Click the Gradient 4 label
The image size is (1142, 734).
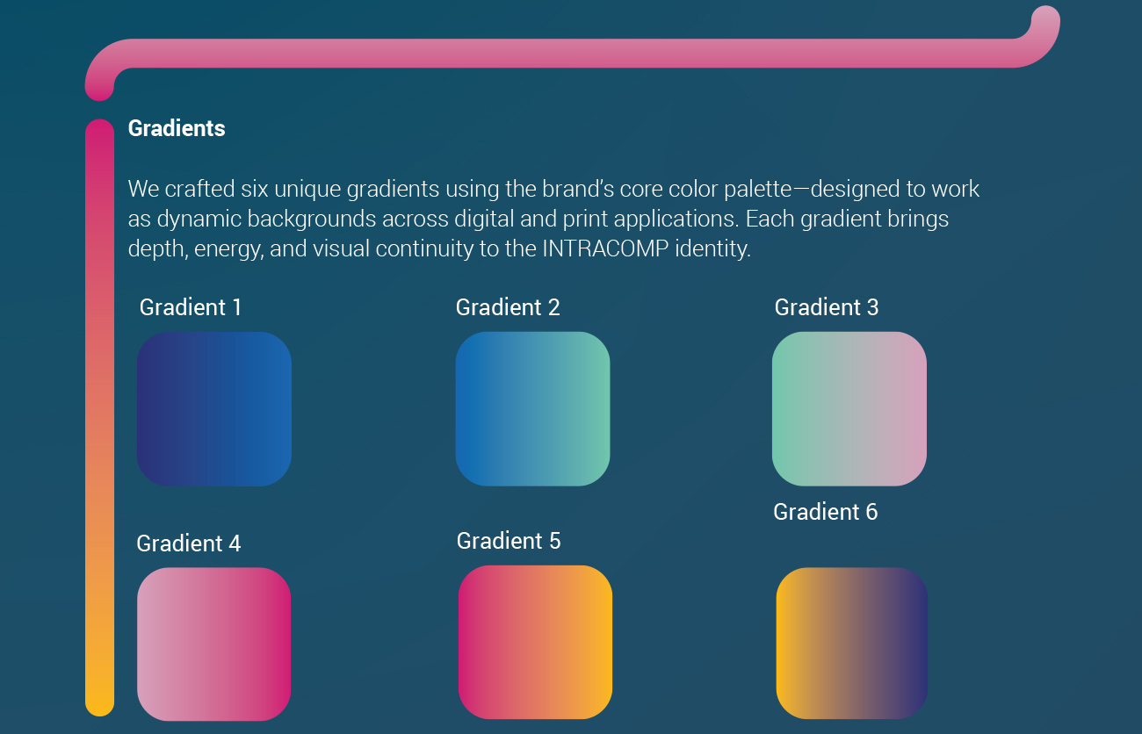(189, 543)
